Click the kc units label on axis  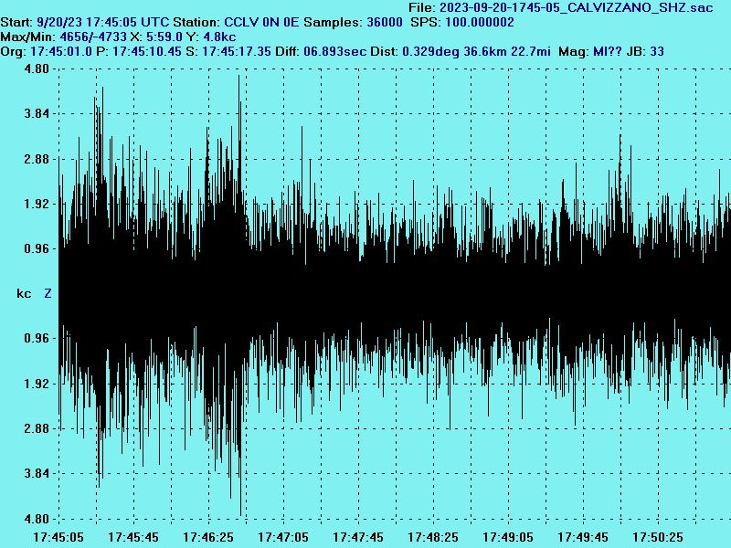click(x=24, y=293)
